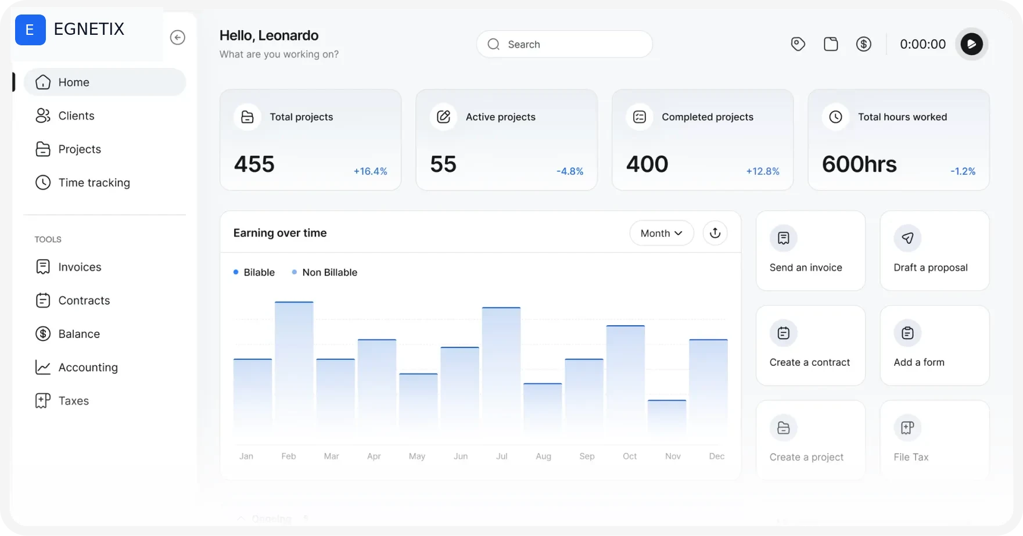The height and width of the screenshot is (536, 1023).
Task: Go to Home in the sidebar
Action: [x=105, y=82]
